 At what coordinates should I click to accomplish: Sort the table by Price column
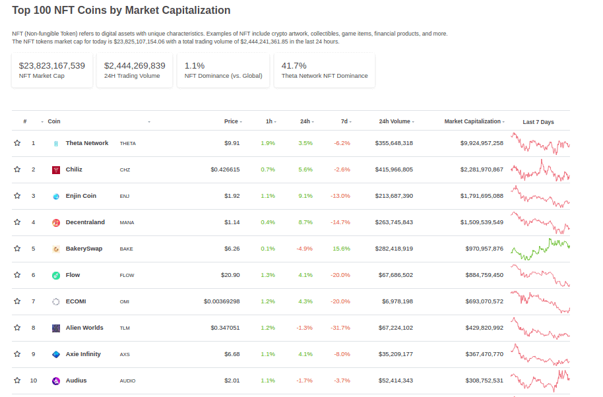tap(233, 121)
